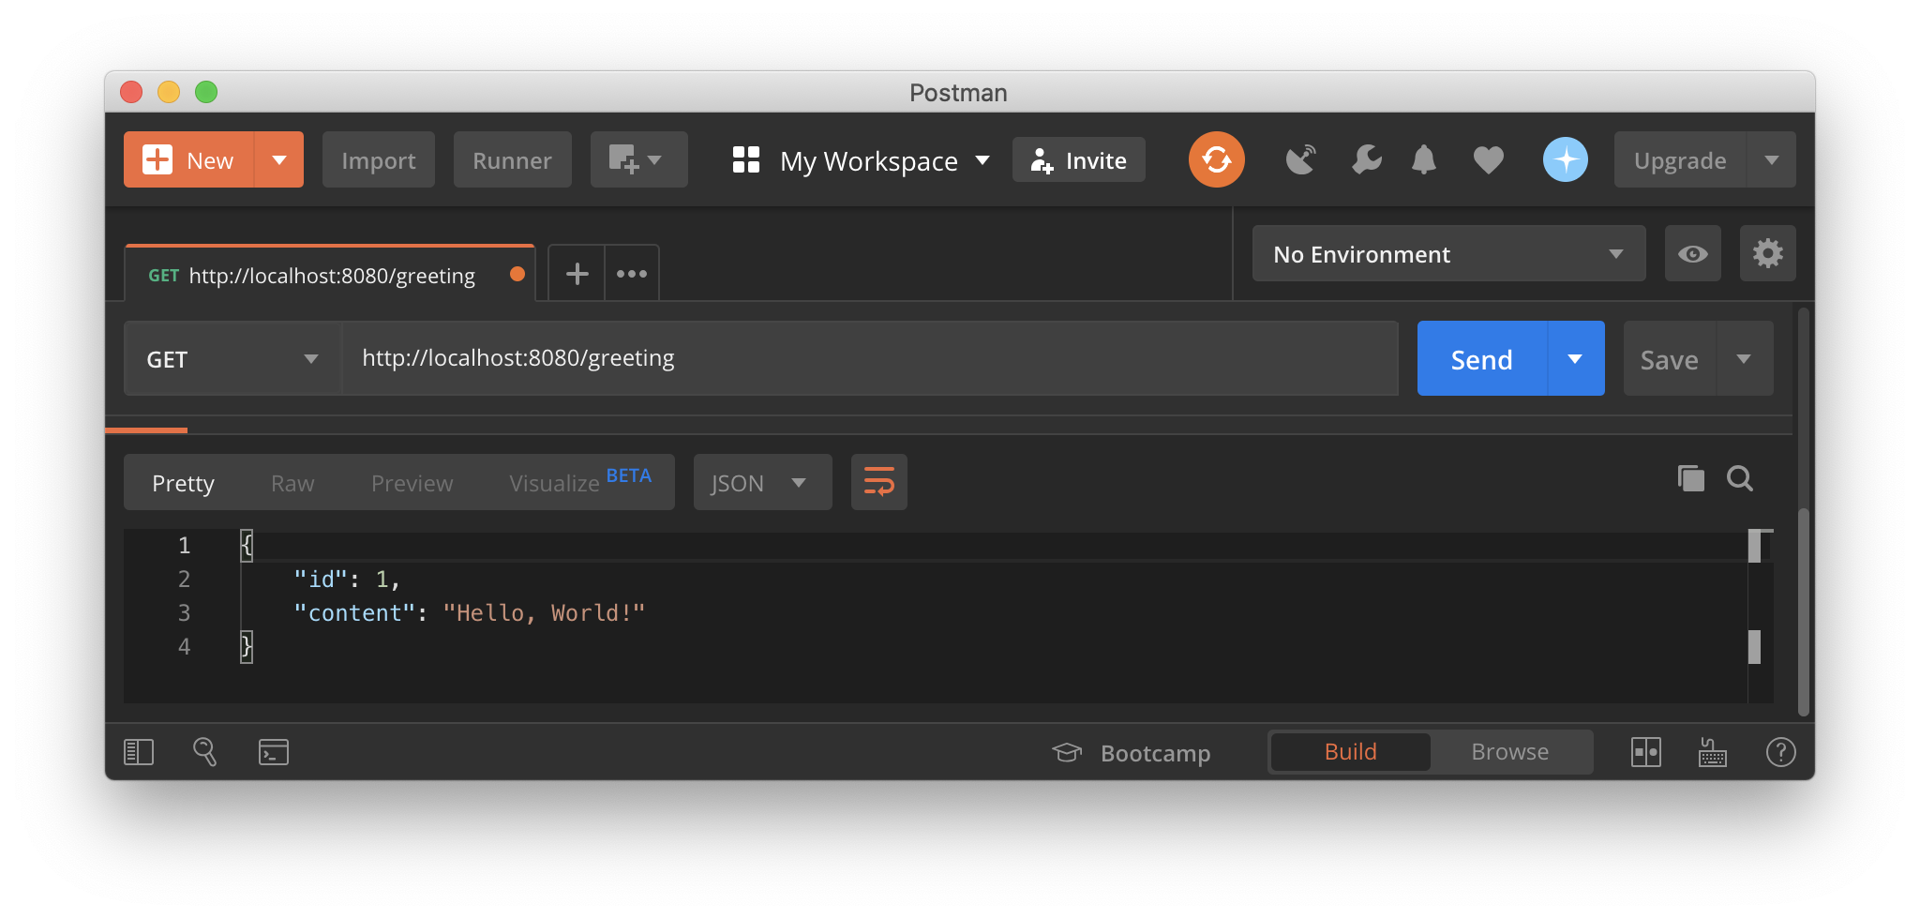
Task: Add a new request tab with plus
Action: 577,274
